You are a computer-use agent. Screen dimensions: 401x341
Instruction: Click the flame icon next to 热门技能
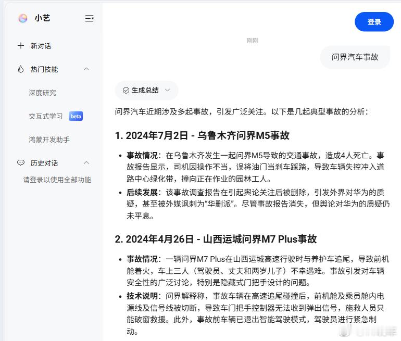[21, 69]
